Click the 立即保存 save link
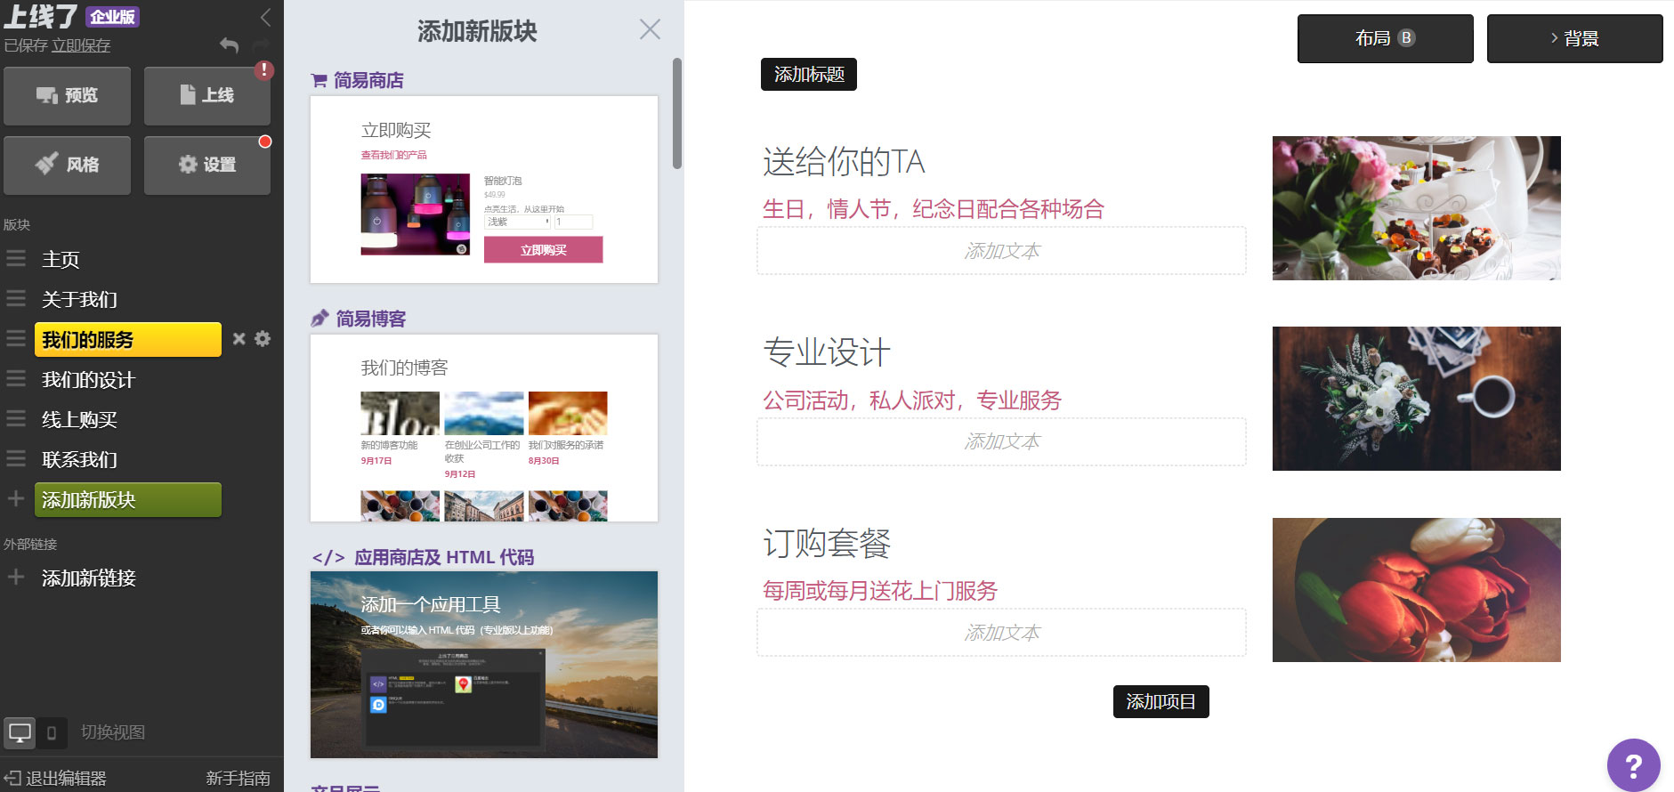Viewport: 1674px width, 792px height. pos(81,45)
